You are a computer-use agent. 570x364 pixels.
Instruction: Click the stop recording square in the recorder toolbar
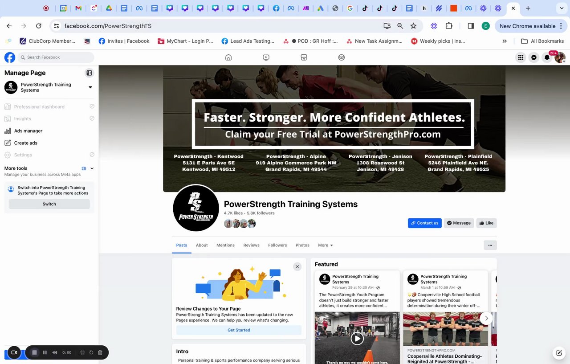coord(34,352)
